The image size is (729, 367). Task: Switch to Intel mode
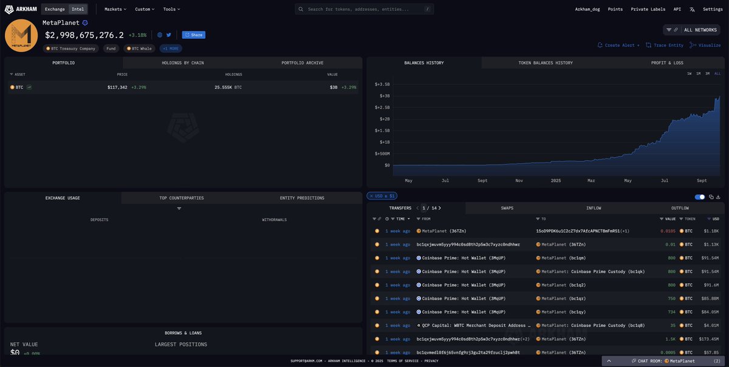[x=78, y=9]
